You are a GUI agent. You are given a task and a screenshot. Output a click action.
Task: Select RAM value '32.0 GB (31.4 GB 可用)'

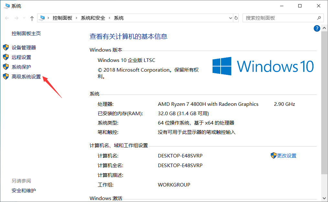click(183, 114)
